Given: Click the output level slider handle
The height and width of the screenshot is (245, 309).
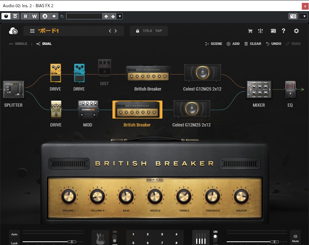Looking at the screenshot, I should (x=274, y=242).
